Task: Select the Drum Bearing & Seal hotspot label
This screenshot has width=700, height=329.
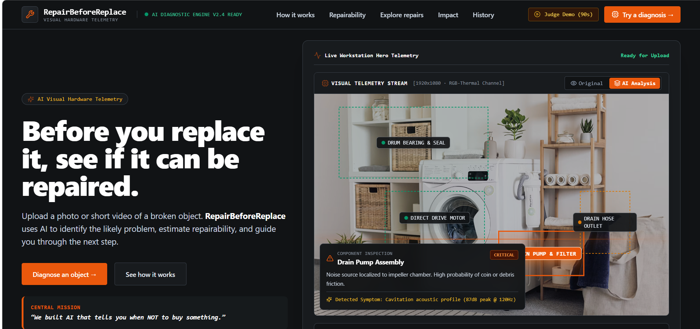Action: click(413, 143)
